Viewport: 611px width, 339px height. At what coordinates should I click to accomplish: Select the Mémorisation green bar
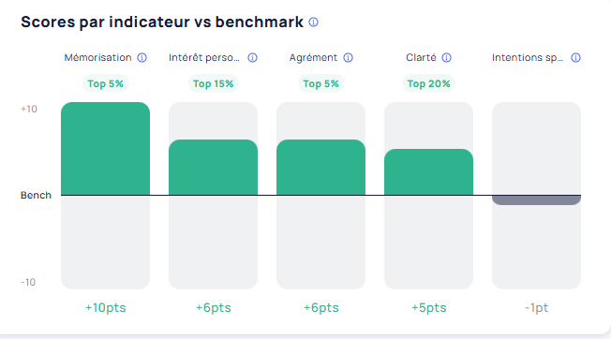click(x=105, y=149)
